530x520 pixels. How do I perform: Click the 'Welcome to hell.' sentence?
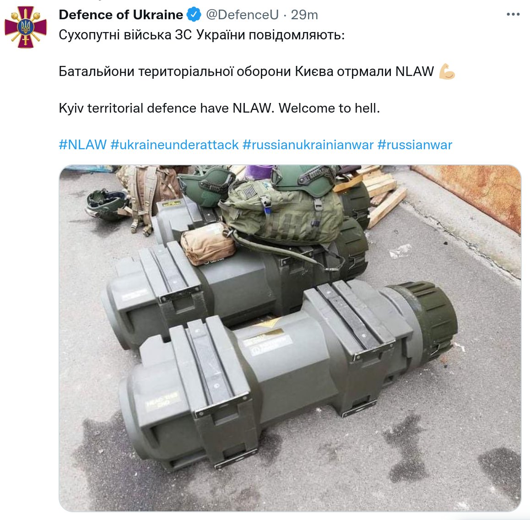click(x=329, y=108)
